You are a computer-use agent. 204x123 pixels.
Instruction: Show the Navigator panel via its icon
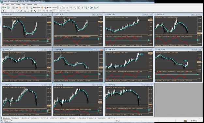20,8
